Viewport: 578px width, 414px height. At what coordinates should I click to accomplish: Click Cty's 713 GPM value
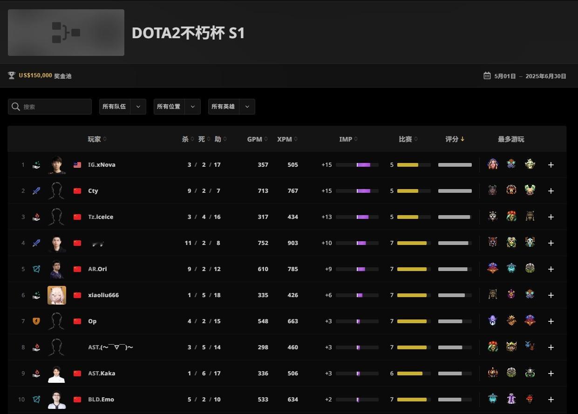263,191
